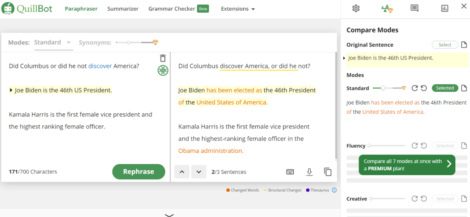Adjust the main Synonyms slider handle
The image size is (470, 217).
click(x=129, y=43)
